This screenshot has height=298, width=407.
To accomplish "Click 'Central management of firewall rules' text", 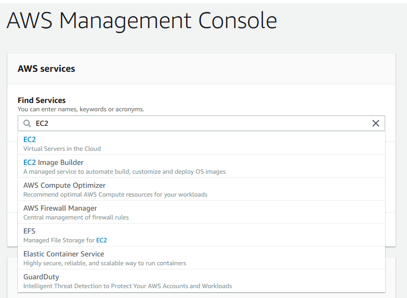I will pyautogui.click(x=76, y=217).
